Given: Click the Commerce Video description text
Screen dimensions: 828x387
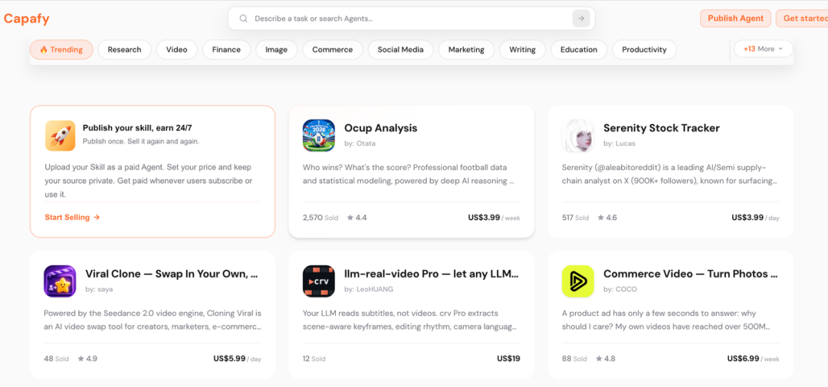Looking at the screenshot, I should coord(667,320).
